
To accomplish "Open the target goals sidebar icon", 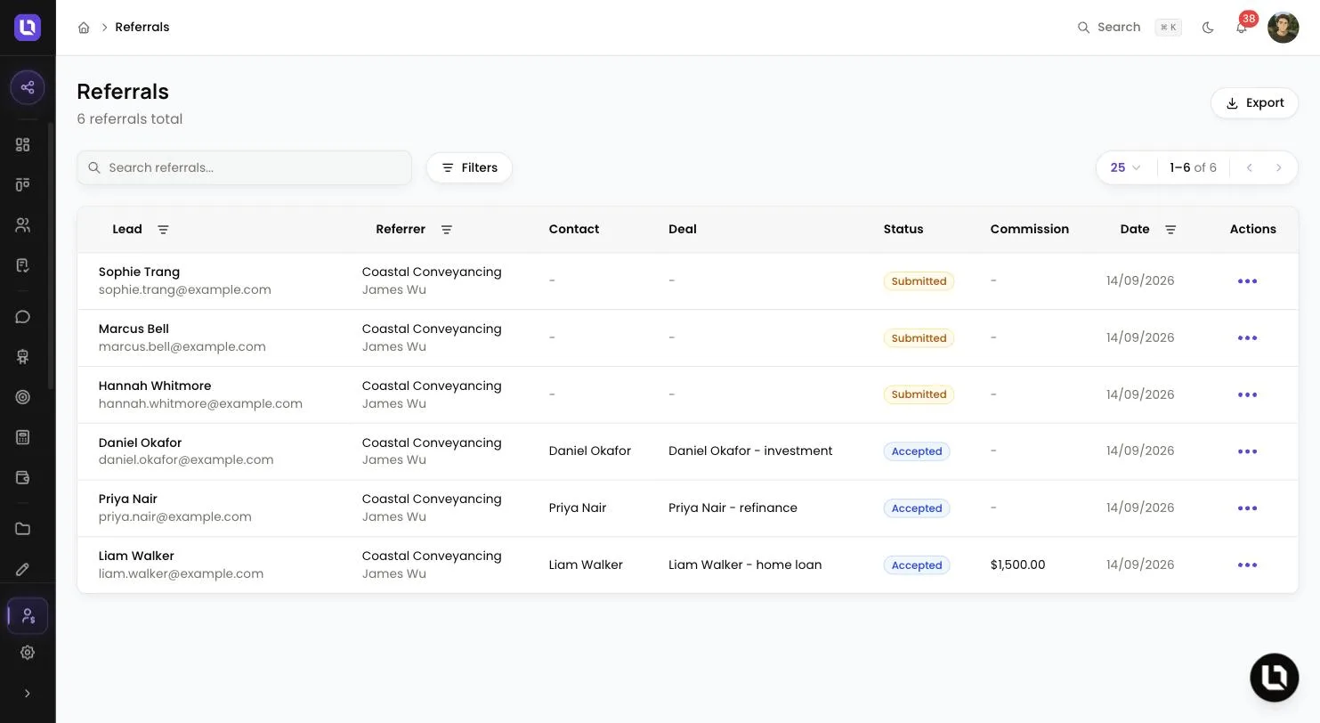I will [23, 397].
